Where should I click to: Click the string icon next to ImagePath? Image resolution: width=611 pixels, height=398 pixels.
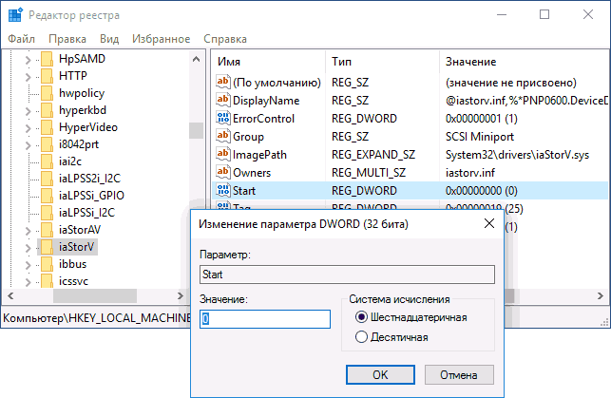point(223,155)
